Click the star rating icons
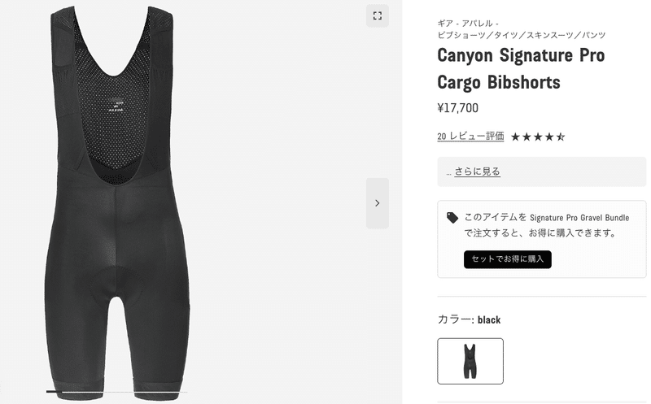Image resolution: width=651 pixels, height=404 pixels. click(538, 137)
